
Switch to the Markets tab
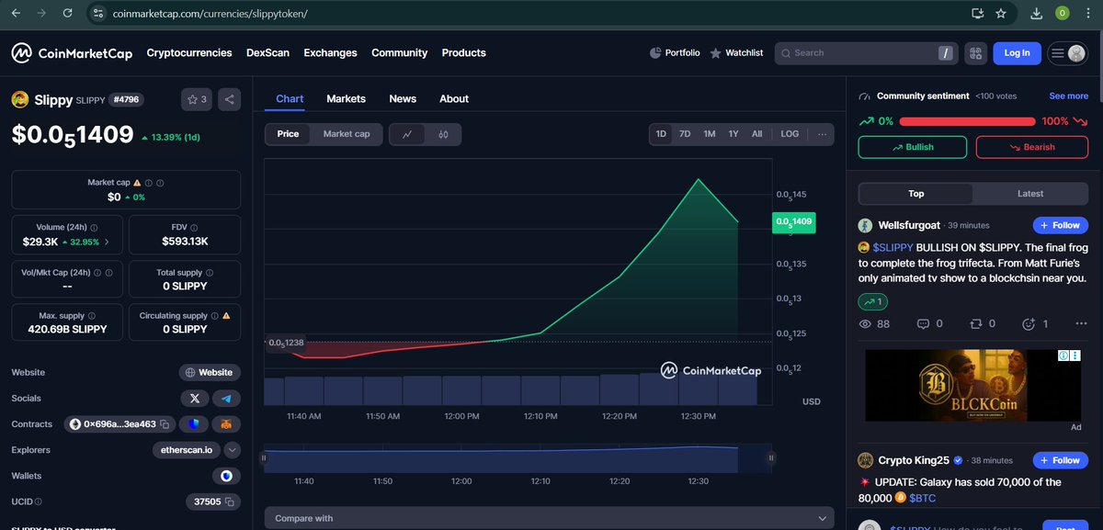346,99
